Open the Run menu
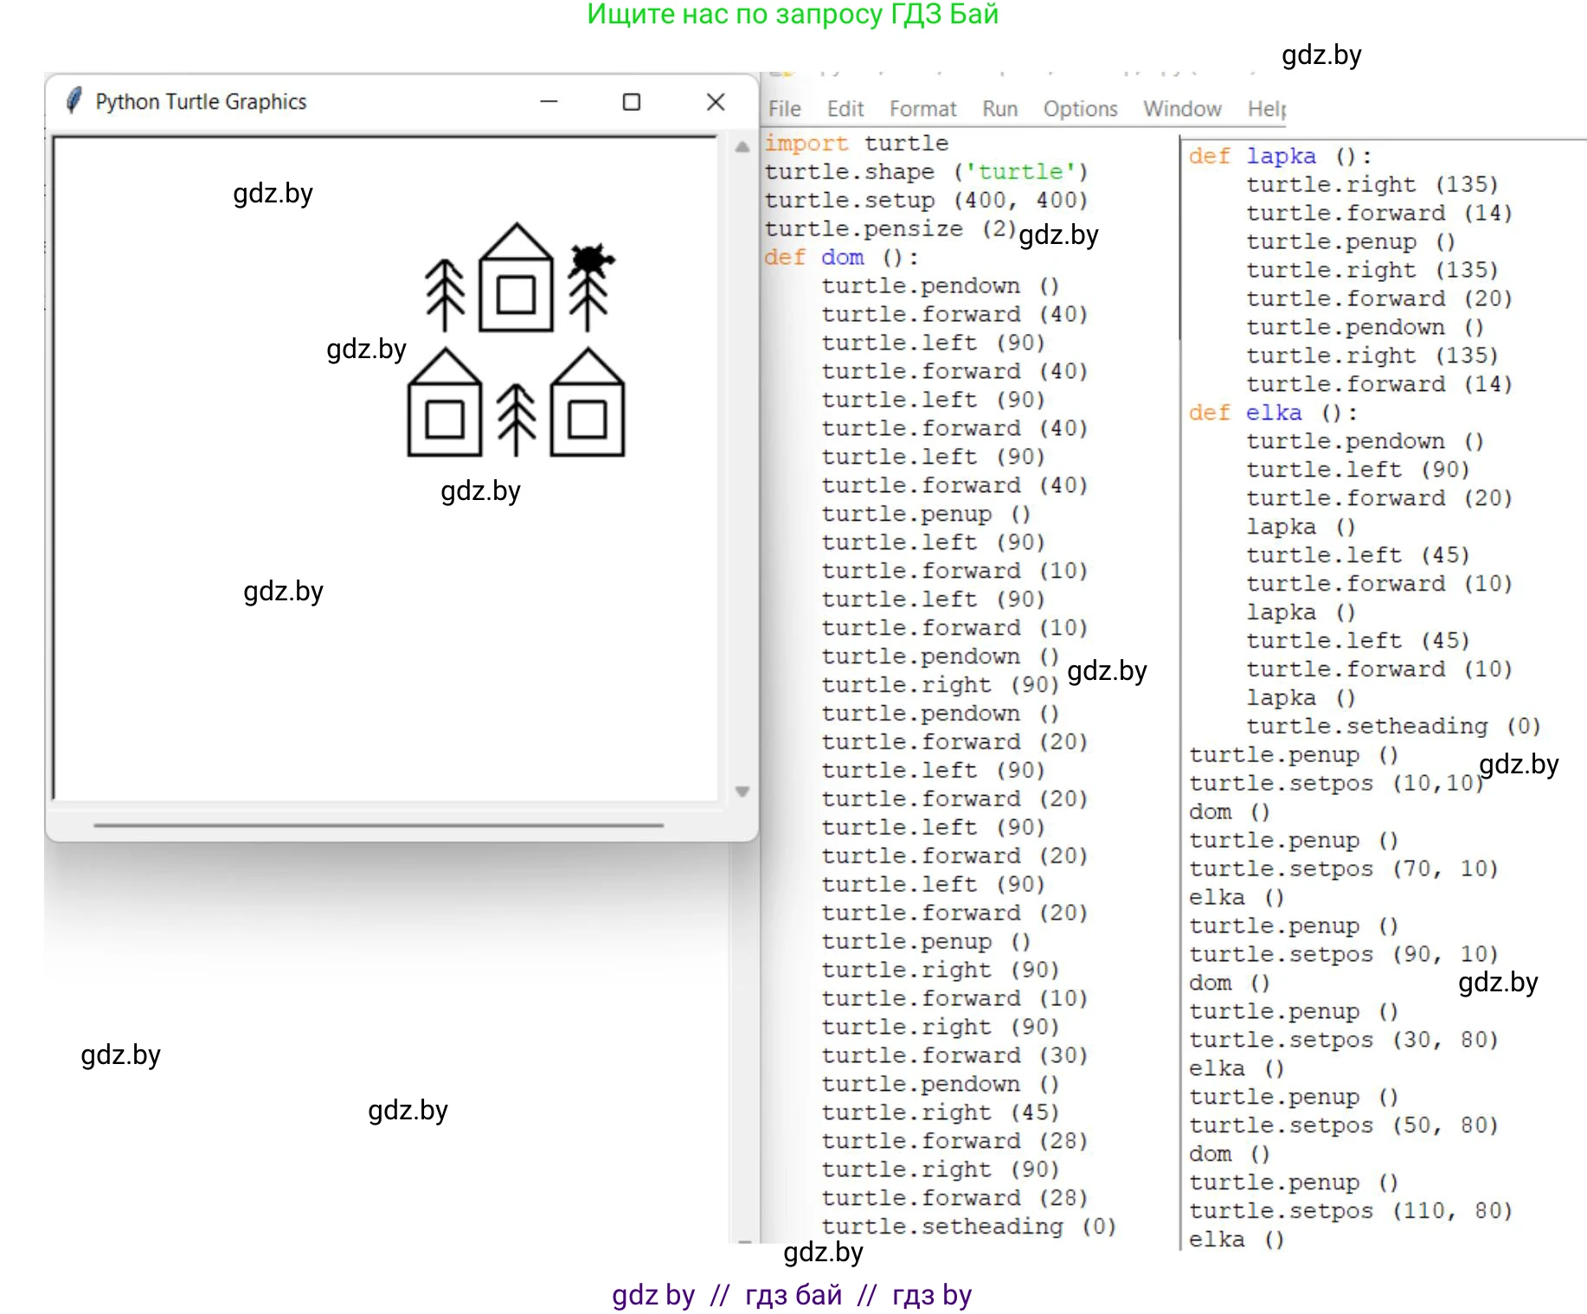Screen dimensions: 1587x1314 pyautogui.click(x=999, y=109)
